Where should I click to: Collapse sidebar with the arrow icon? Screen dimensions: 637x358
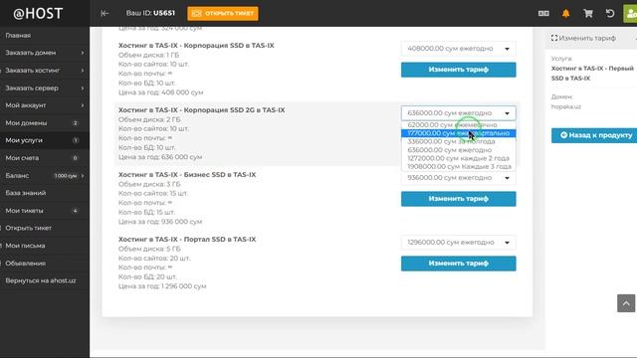[105, 13]
